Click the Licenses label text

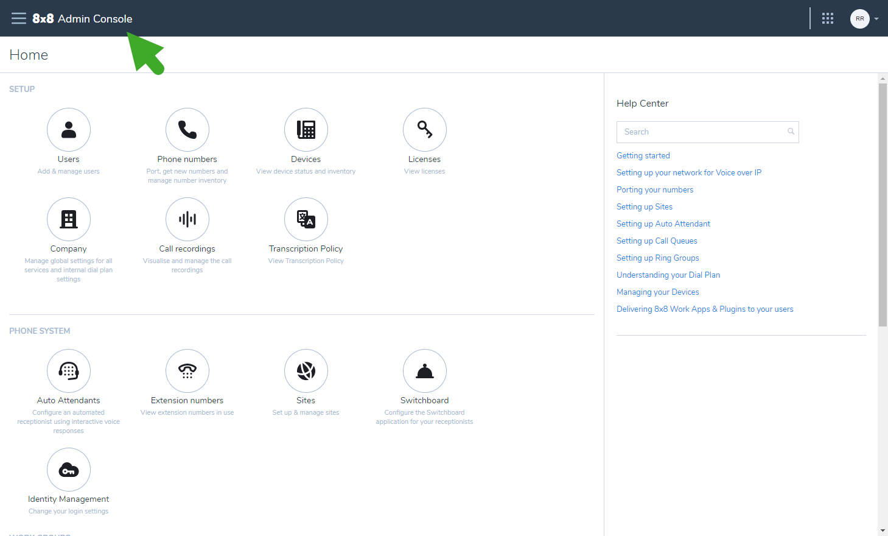pyautogui.click(x=425, y=159)
